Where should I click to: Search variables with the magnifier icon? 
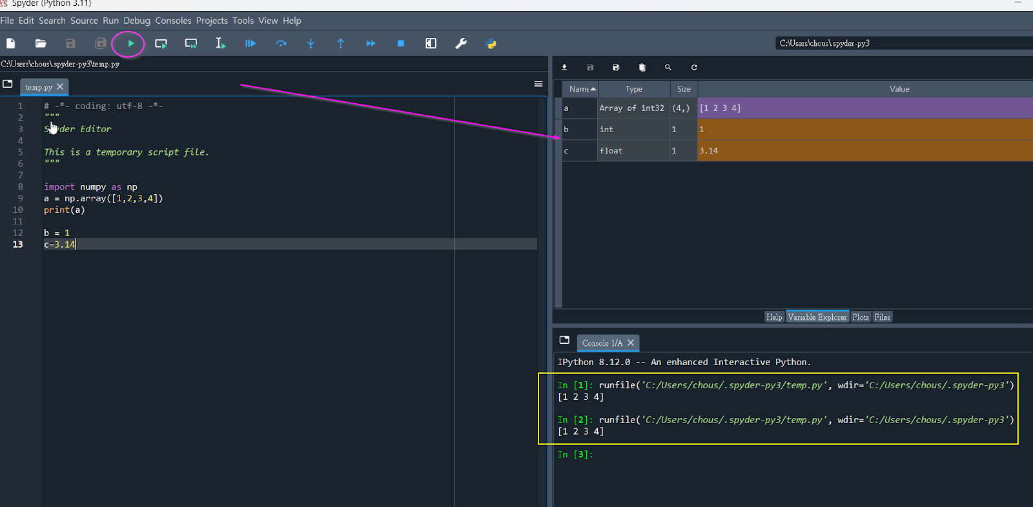click(668, 67)
